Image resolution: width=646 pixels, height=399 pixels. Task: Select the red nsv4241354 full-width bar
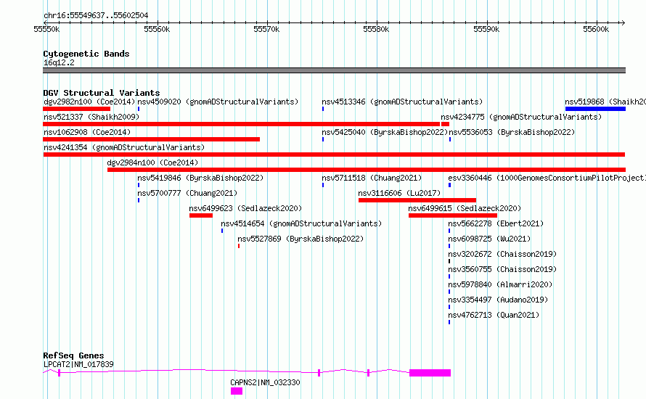pyautogui.click(x=334, y=155)
